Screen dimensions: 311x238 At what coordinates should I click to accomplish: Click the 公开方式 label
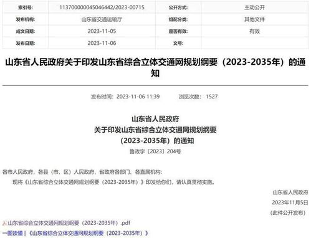pyautogui.click(x=178, y=7)
